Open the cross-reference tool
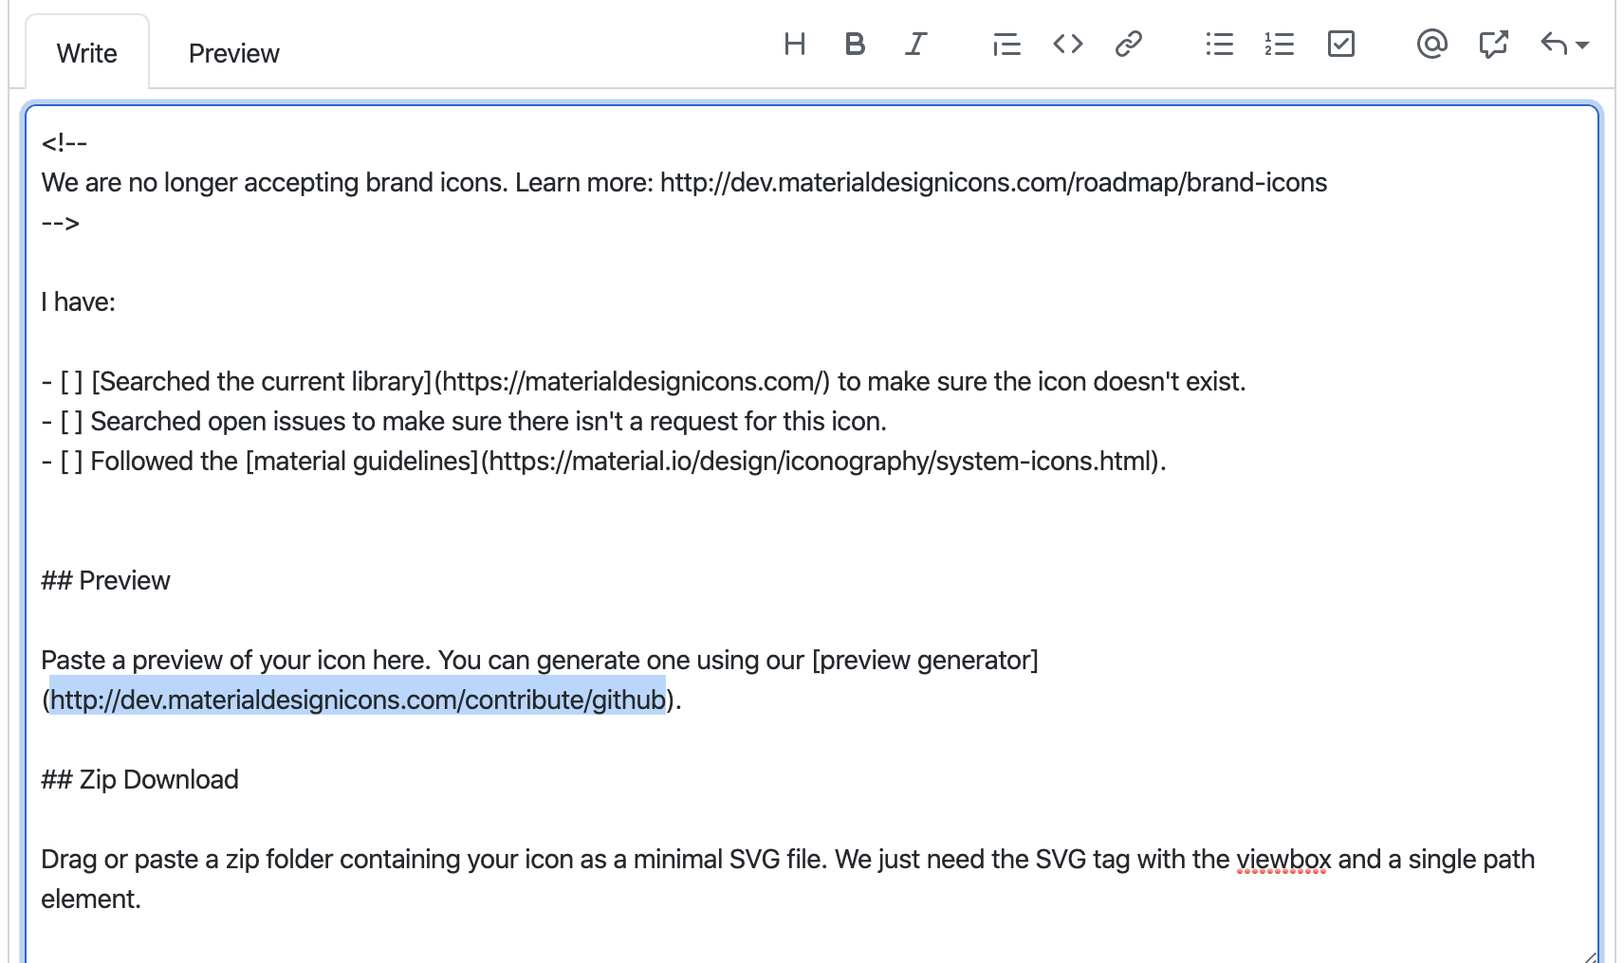Screen dimensions: 1624x963 (1493, 44)
